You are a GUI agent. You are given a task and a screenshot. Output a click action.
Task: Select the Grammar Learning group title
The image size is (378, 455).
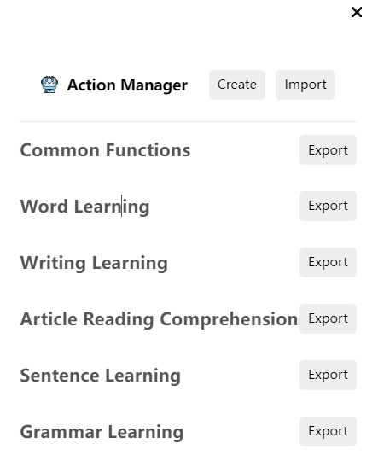(102, 432)
